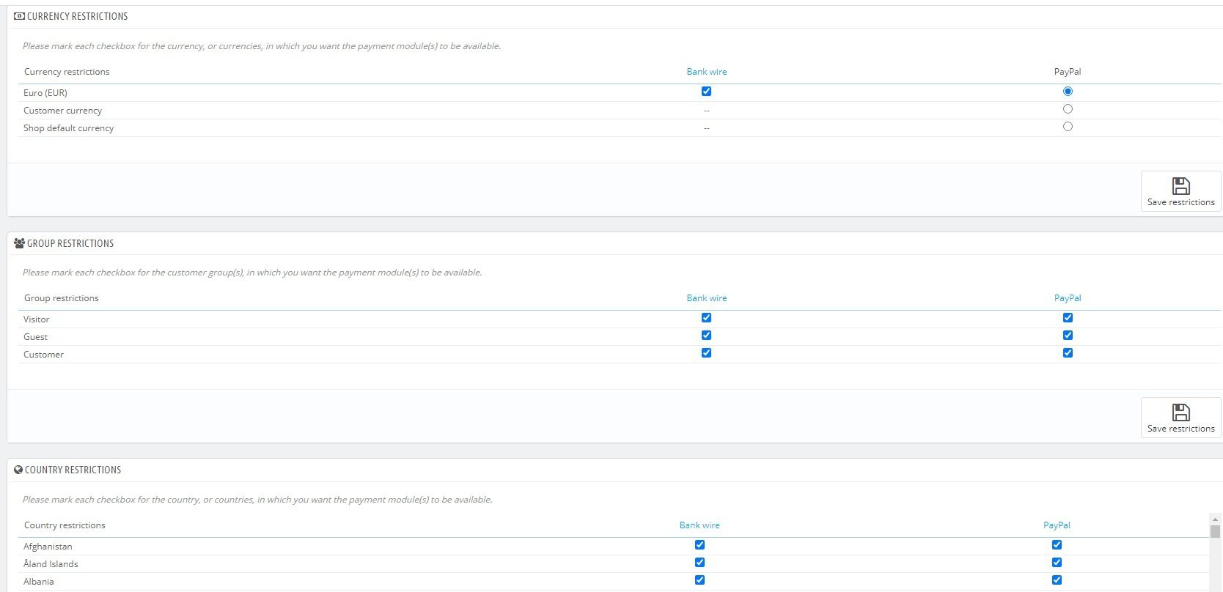Screen dimensions: 1223x592
Task: Toggle Bank wire checkbox for Albania
Action: (x=699, y=580)
